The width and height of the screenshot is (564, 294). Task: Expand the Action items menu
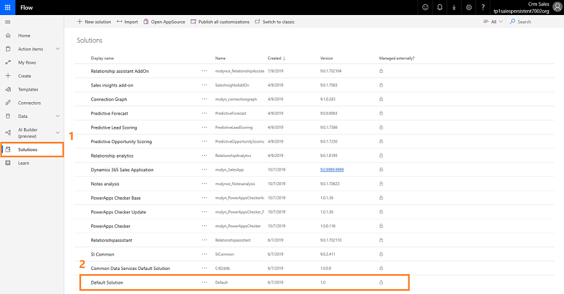coord(58,49)
